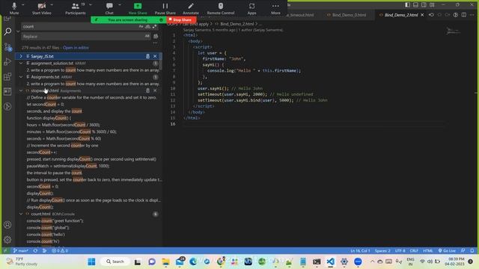Collapse assignment_solution.txt results

click(x=21, y=63)
